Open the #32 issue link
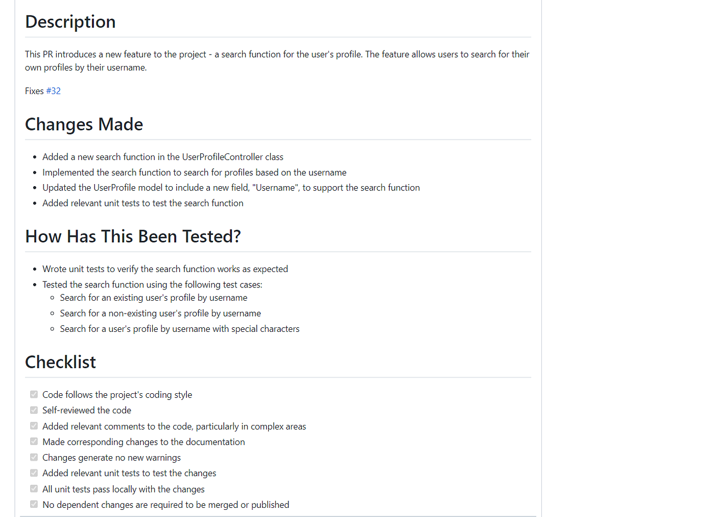The height and width of the screenshot is (517, 715). click(54, 91)
